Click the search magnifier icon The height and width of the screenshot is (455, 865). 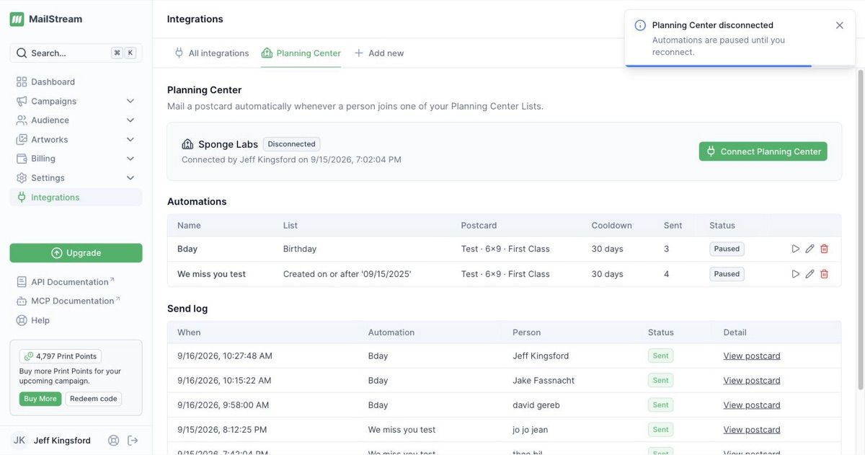click(22, 53)
